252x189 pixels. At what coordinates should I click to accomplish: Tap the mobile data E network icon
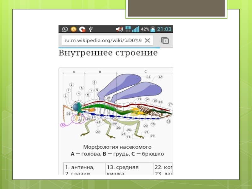[128, 29]
